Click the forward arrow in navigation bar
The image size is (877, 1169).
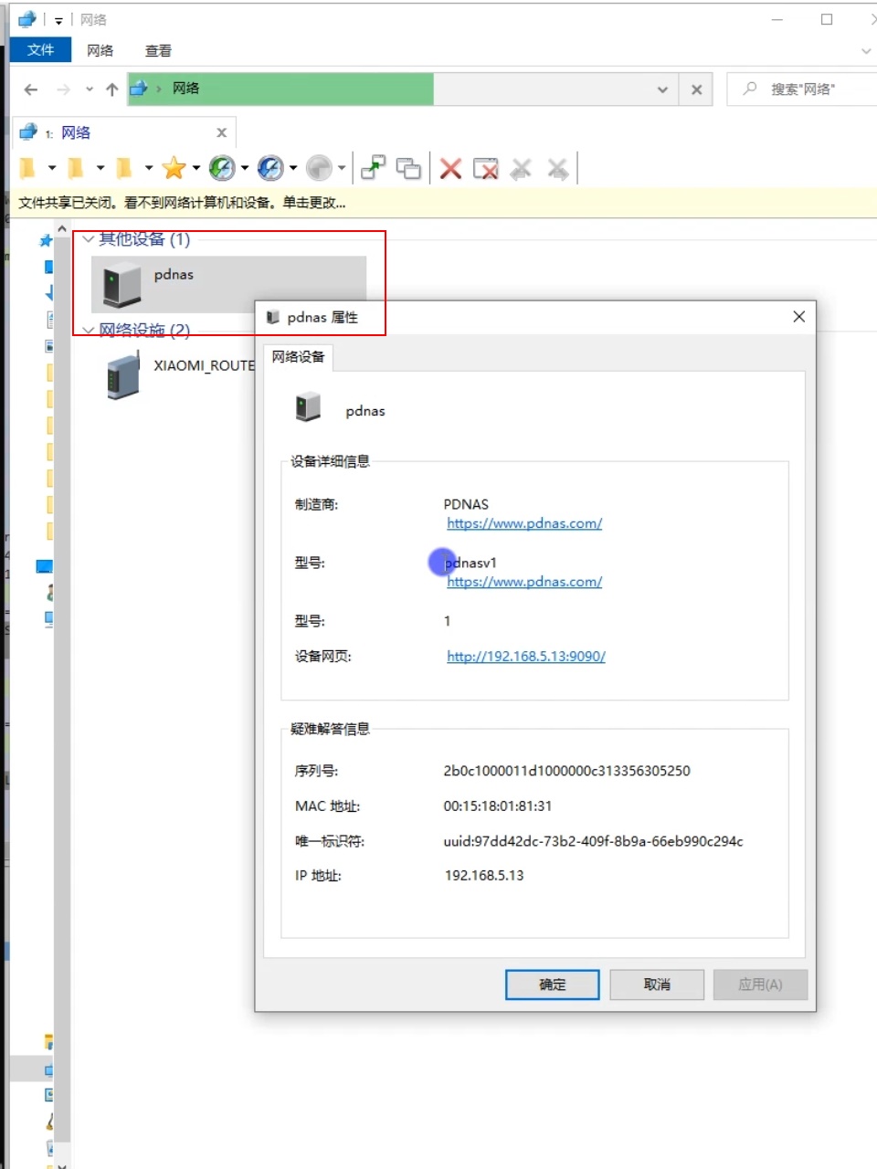tap(63, 90)
